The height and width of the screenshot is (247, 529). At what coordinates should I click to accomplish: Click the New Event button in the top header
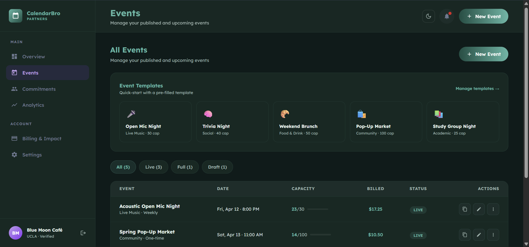coord(483,16)
